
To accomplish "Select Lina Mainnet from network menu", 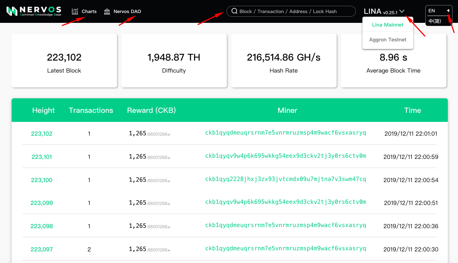I will click(387, 25).
